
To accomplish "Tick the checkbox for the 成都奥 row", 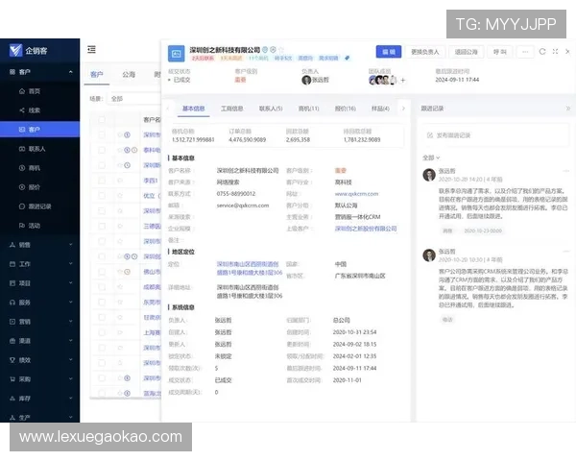I will (x=102, y=287).
